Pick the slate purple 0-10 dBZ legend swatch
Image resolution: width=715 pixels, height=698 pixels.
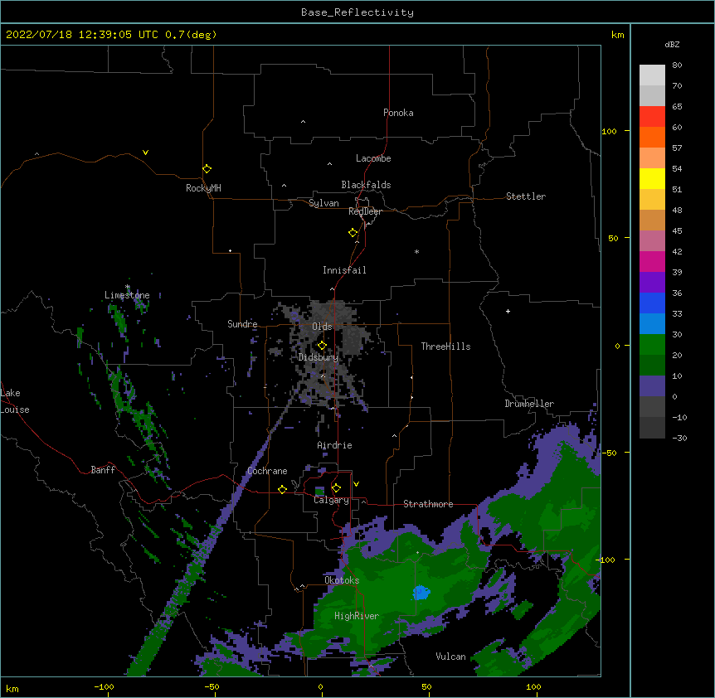pyautogui.click(x=652, y=386)
